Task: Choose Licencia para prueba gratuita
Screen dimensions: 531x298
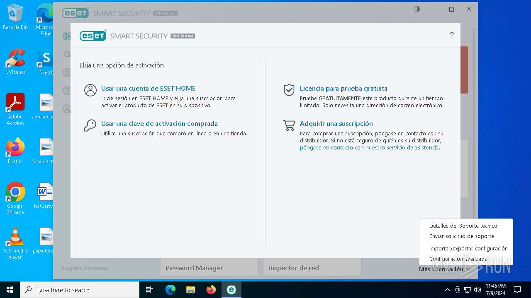Action: [x=343, y=89]
